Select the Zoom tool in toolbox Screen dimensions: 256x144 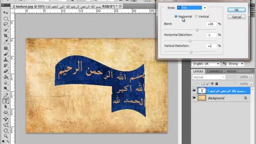coord(6,136)
